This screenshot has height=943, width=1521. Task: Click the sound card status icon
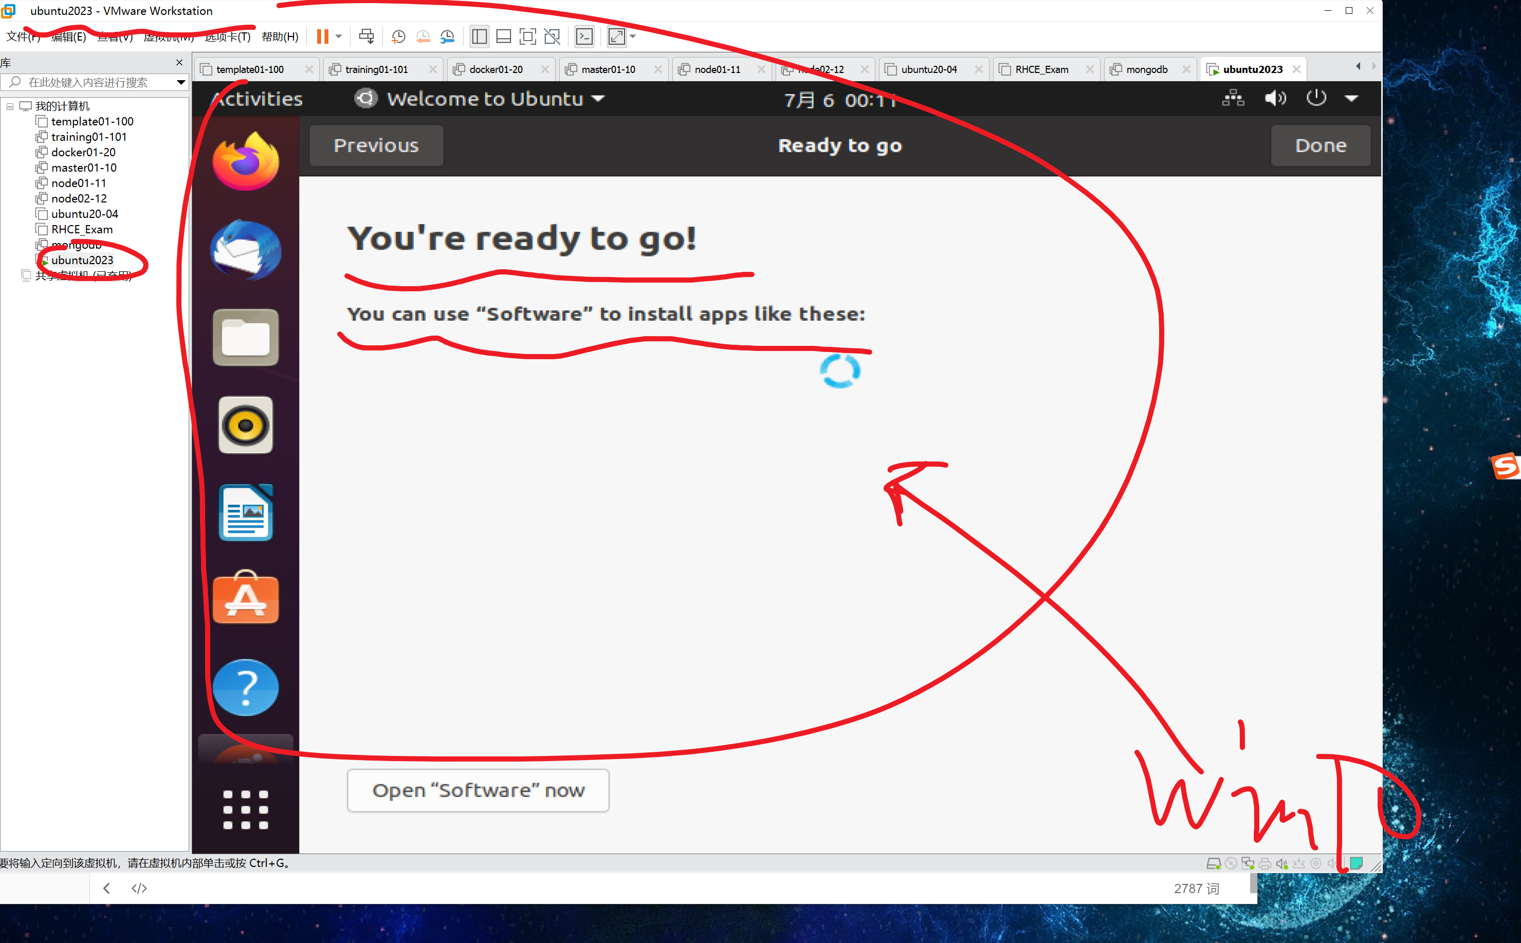[1281, 864]
